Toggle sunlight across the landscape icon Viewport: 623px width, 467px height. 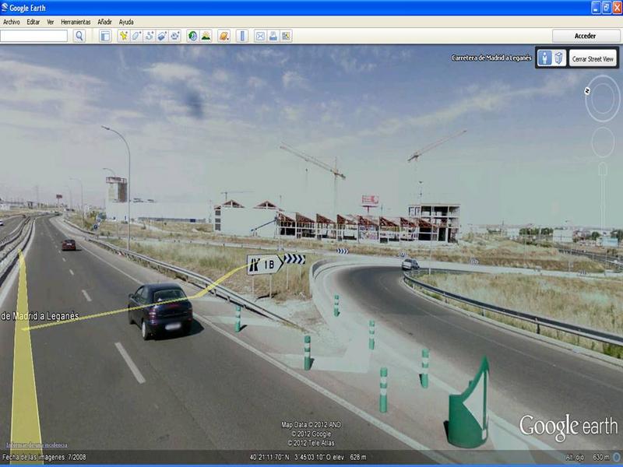click(206, 36)
